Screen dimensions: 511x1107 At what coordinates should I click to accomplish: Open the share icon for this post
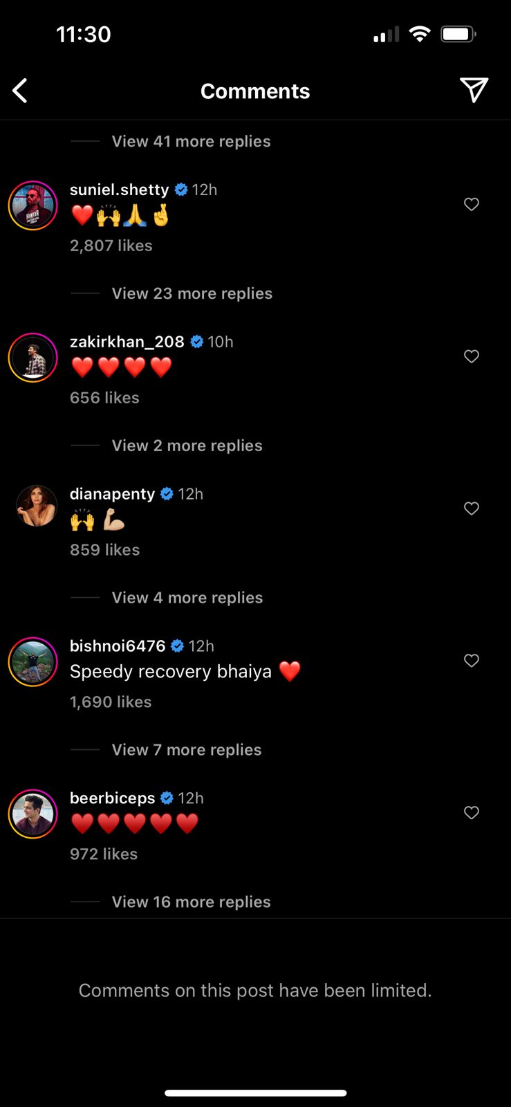474,90
